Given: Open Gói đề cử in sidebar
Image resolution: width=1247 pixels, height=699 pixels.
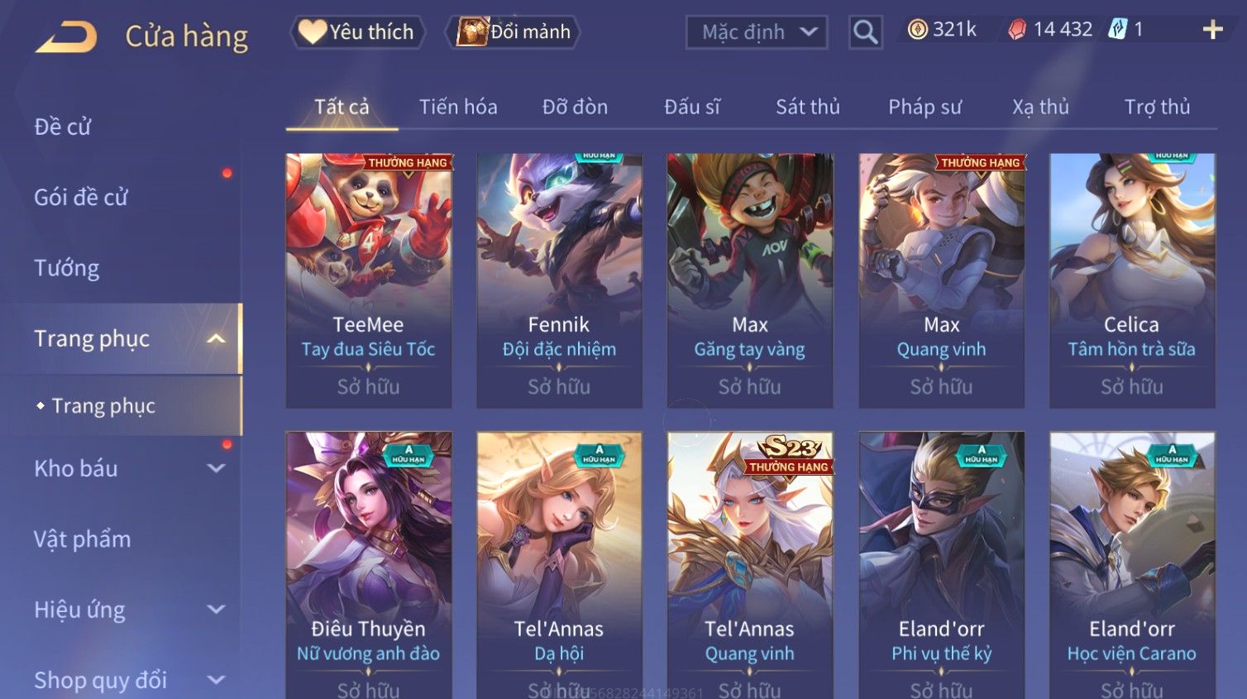Looking at the screenshot, I should [x=81, y=197].
